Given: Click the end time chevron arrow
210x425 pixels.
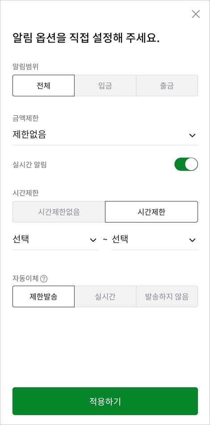Looking at the screenshot, I should 192,240.
